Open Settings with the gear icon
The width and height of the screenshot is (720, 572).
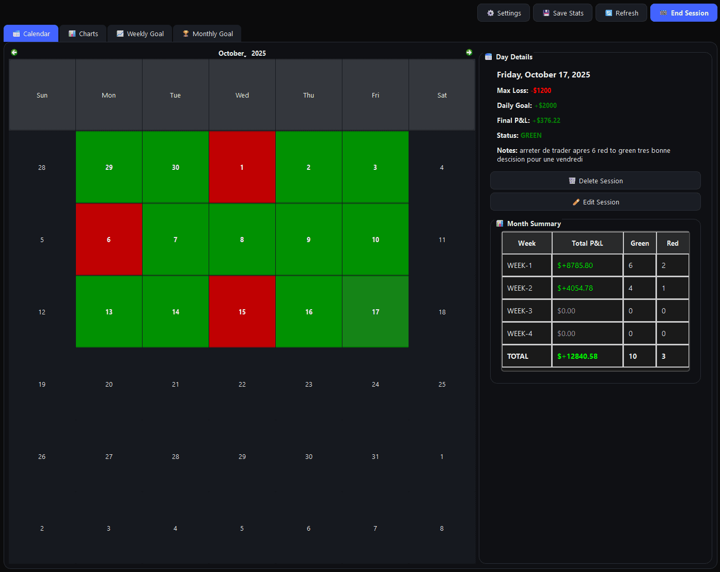(503, 13)
